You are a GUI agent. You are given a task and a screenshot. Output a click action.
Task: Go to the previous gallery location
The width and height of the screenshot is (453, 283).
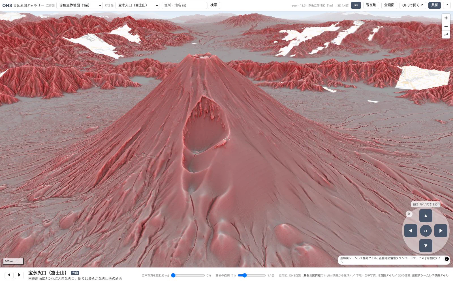coord(9,275)
